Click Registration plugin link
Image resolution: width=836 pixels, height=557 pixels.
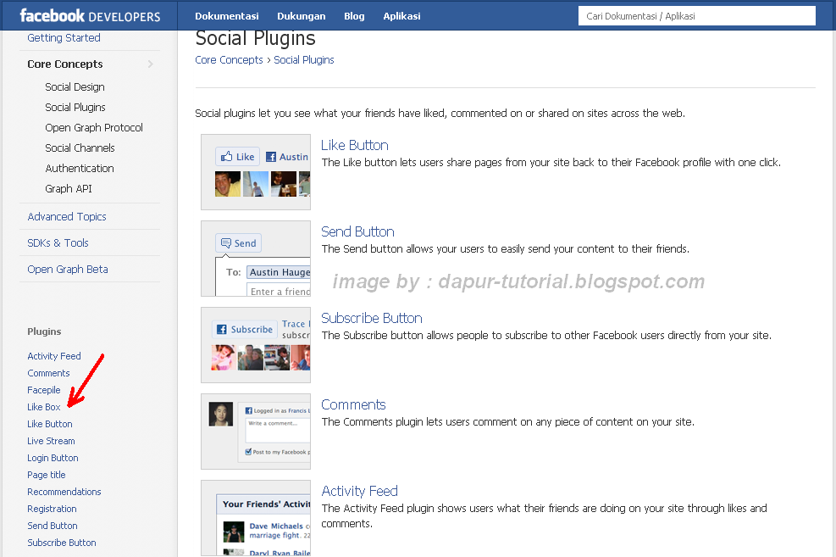(52, 509)
